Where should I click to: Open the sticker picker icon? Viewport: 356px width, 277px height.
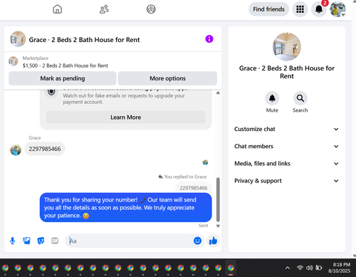pos(41,241)
